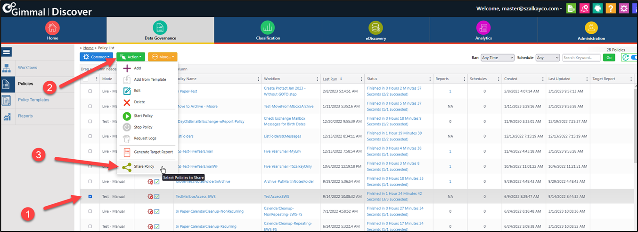The height and width of the screenshot is (232, 638).
Task: Open the Schedule 'Any' dropdown
Action: 548,58
